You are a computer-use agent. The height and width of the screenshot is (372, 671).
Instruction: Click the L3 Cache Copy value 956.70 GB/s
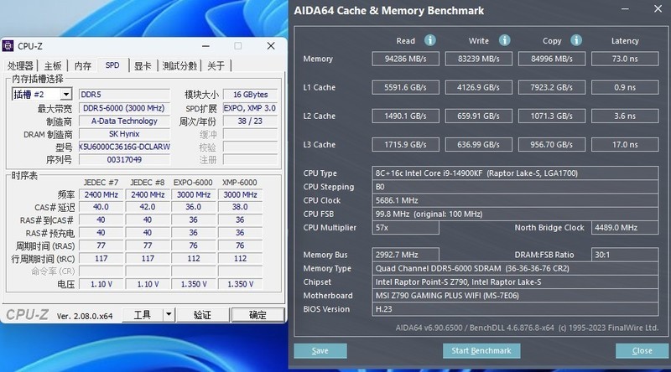coord(552,144)
